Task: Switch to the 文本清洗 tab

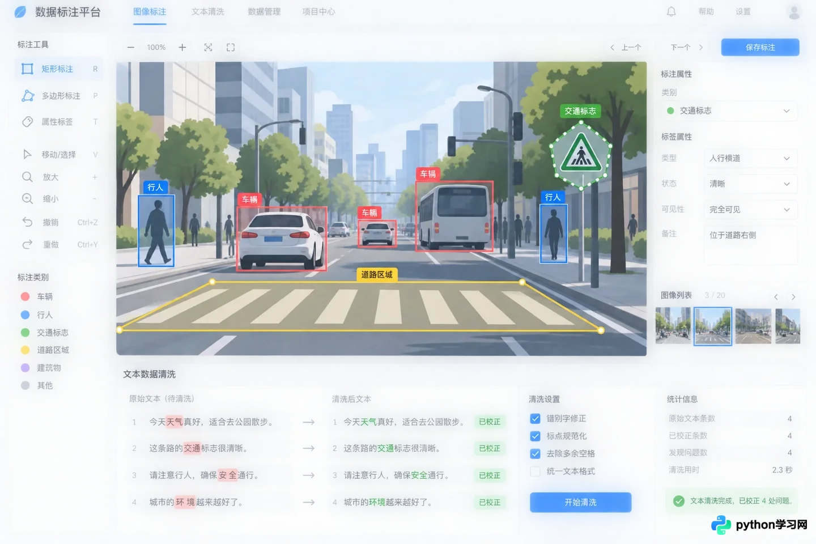Action: tap(208, 12)
